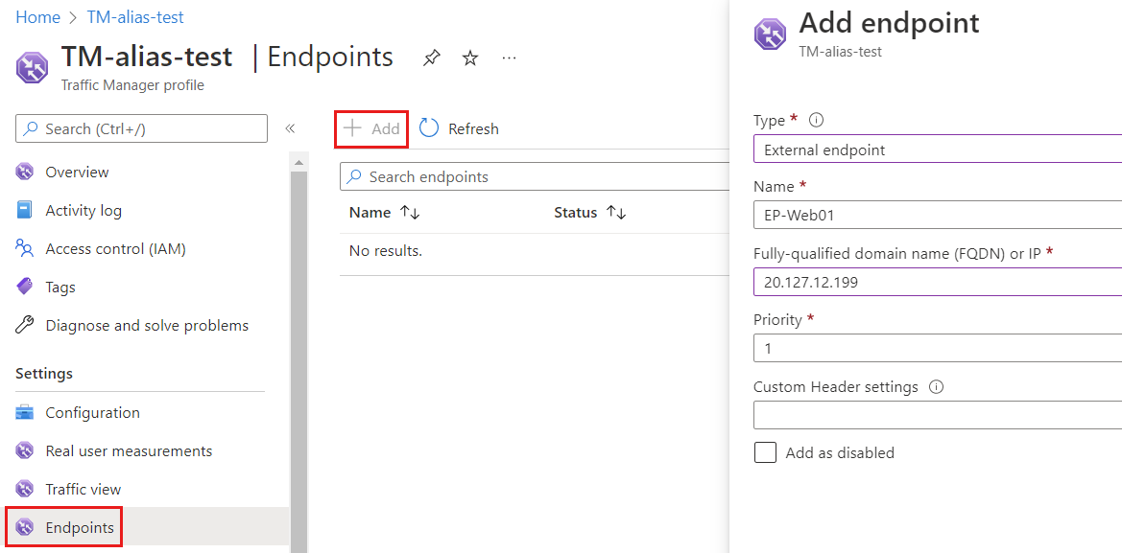The height and width of the screenshot is (553, 1122).
Task: Click the Endpoints icon in the sidebar
Action: point(24,528)
